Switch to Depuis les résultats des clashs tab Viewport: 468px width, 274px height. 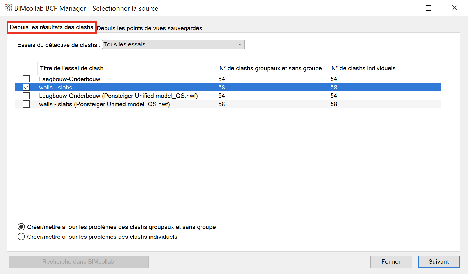pos(52,27)
